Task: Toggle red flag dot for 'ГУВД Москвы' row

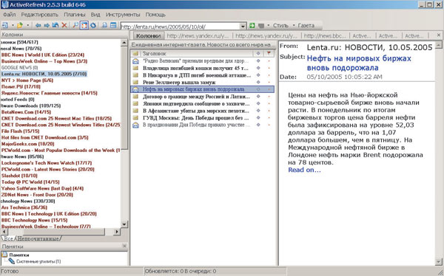Action: (269, 118)
